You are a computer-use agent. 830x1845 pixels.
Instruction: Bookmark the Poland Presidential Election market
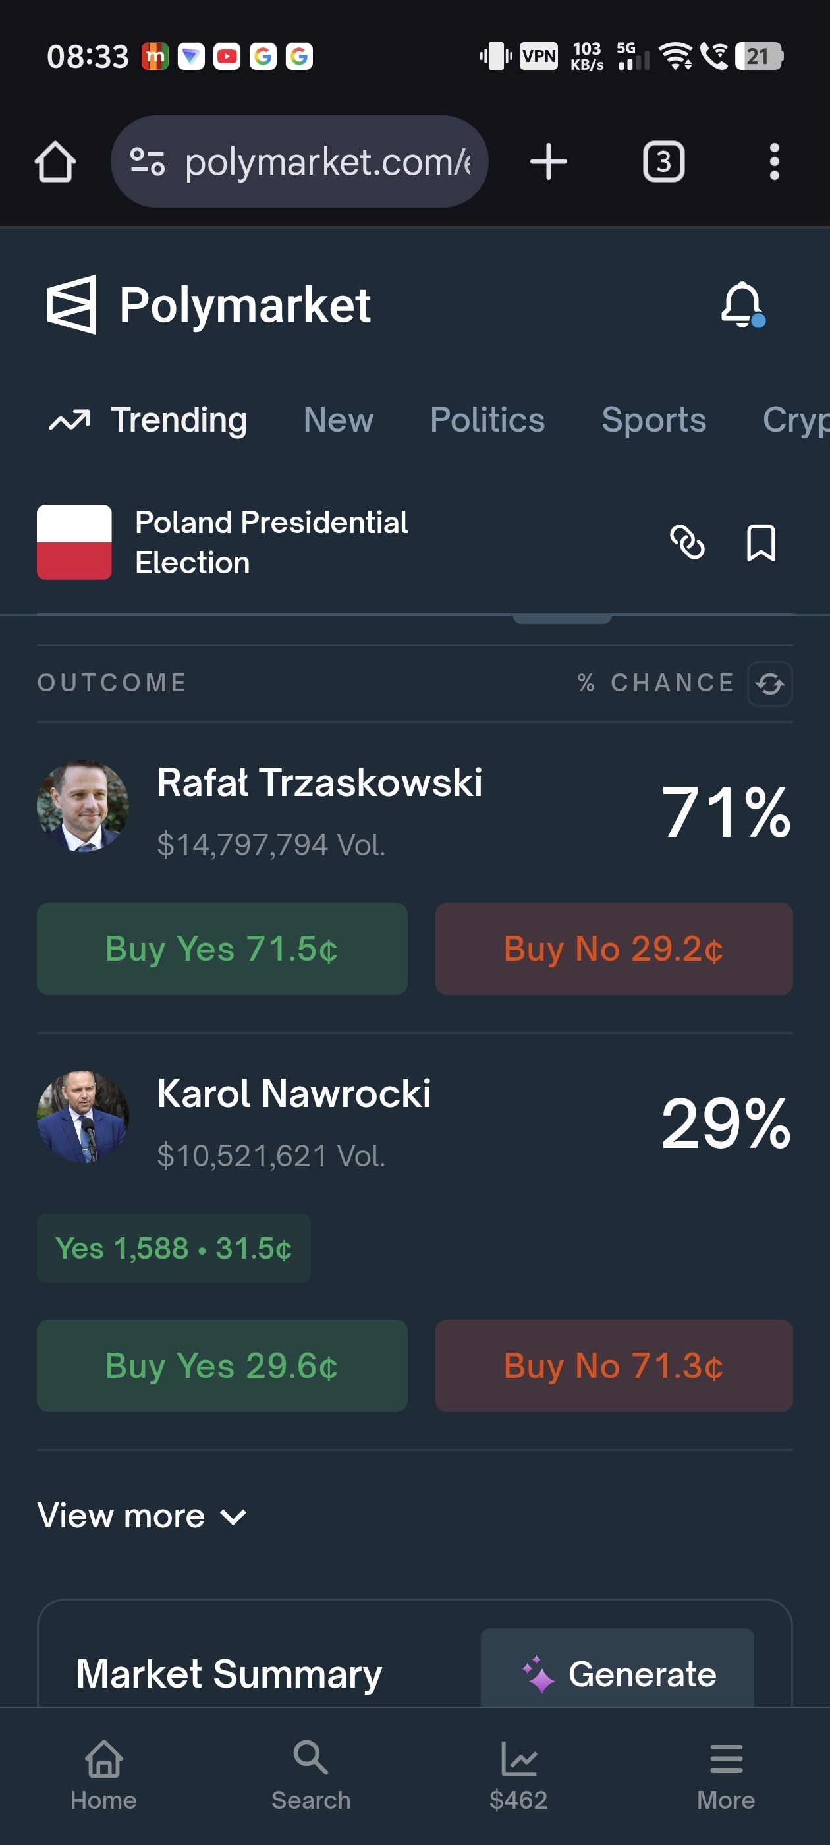pos(761,542)
